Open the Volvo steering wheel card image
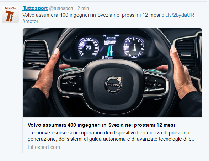The image size is (209, 161). click(112, 73)
